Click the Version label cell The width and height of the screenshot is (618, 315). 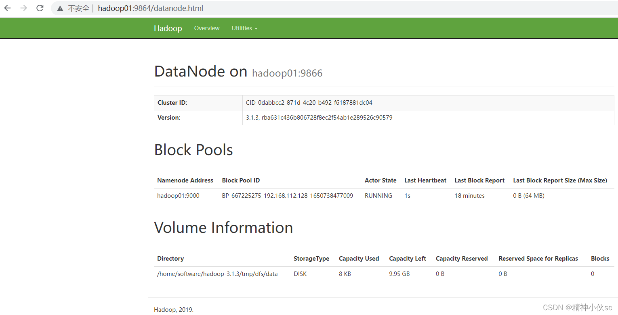(x=198, y=118)
